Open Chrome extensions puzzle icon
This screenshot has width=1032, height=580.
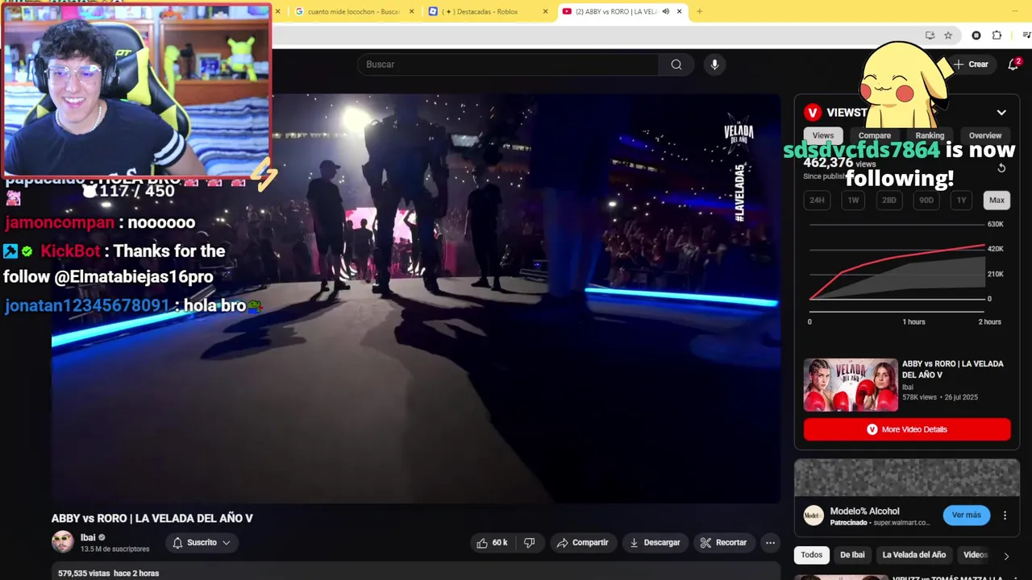(997, 35)
